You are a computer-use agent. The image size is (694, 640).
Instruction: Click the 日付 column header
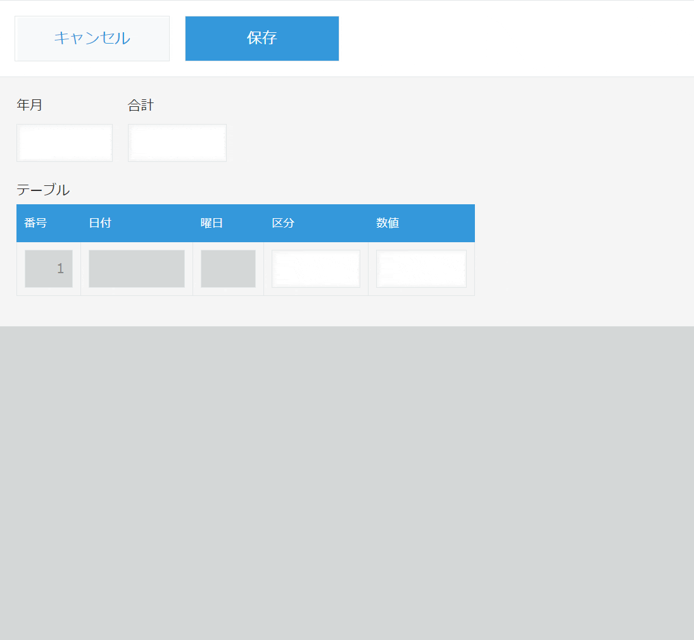[x=100, y=223]
